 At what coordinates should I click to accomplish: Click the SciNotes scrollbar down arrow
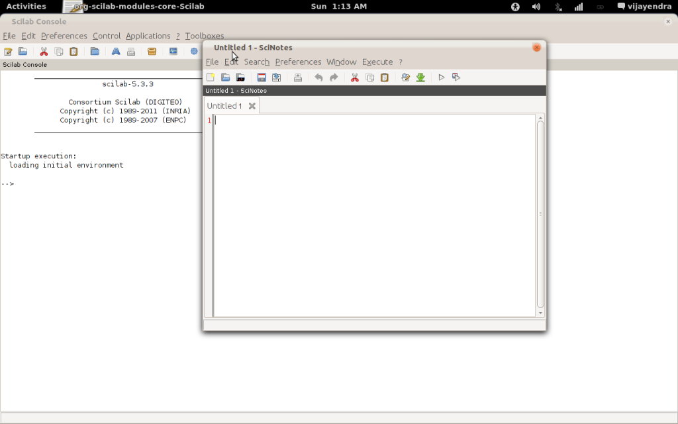pos(540,313)
